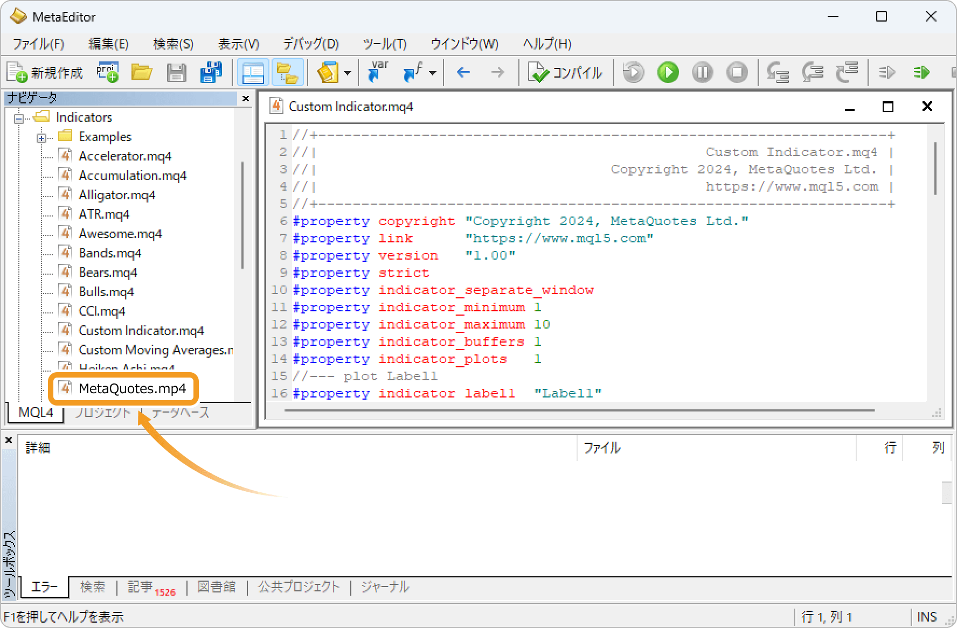957x628 pixels.
Task: Click the list variables 'var' icon
Action: click(378, 72)
